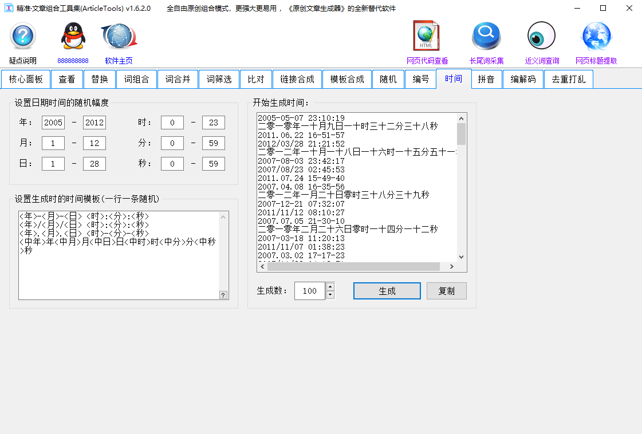Open the 去重打乱 tab
Image resolution: width=642 pixels, height=434 pixels.
click(x=568, y=79)
